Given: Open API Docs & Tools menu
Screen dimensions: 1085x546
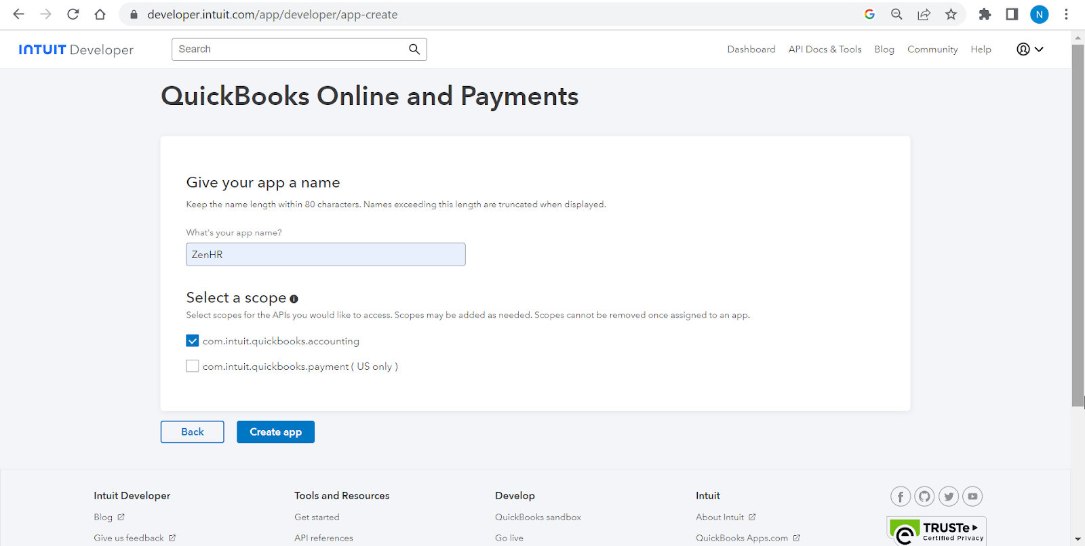Looking at the screenshot, I should coord(825,49).
